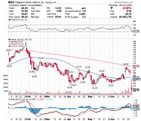Screen dimensions: 141x121
Task: Click the 67.74 high annotation
Action: (79, 67)
